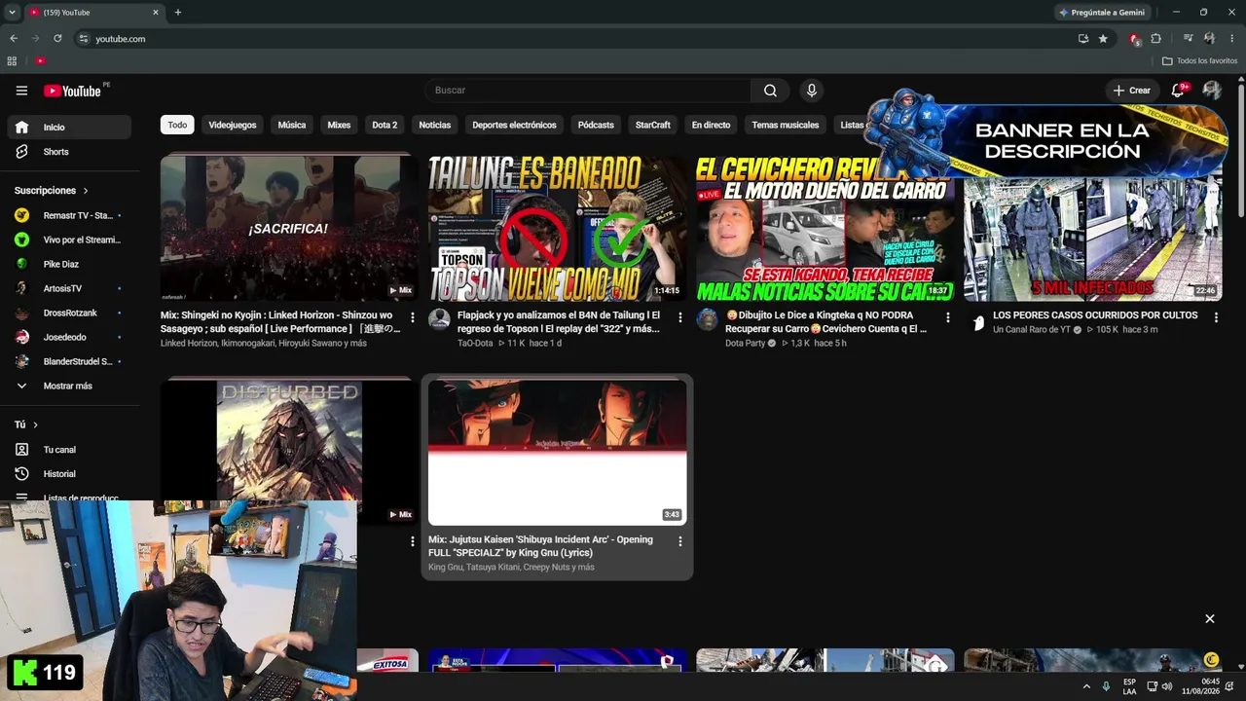
Task: Open Chrome three-dot menu
Action: pyautogui.click(x=1231, y=39)
